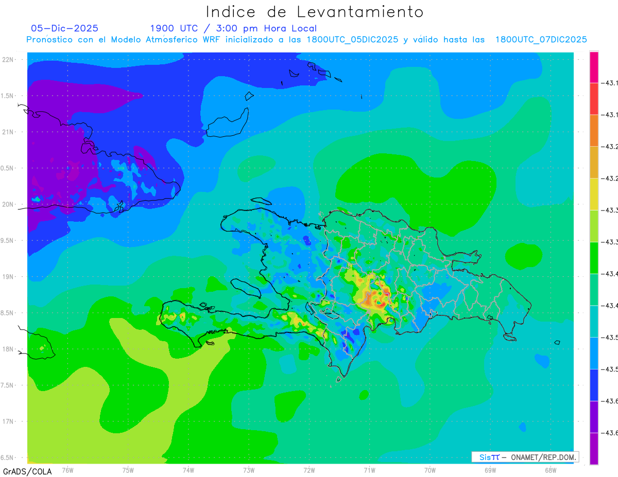Select the sky blue legend segment
Screen dimensions: 618x477
(x=594, y=354)
